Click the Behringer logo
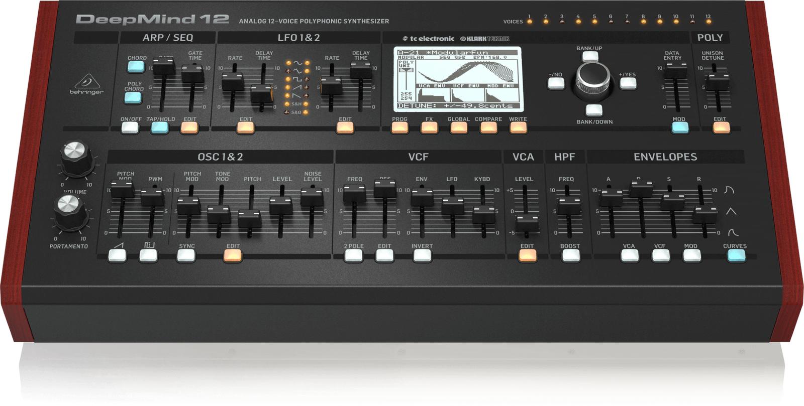 pyautogui.click(x=86, y=84)
